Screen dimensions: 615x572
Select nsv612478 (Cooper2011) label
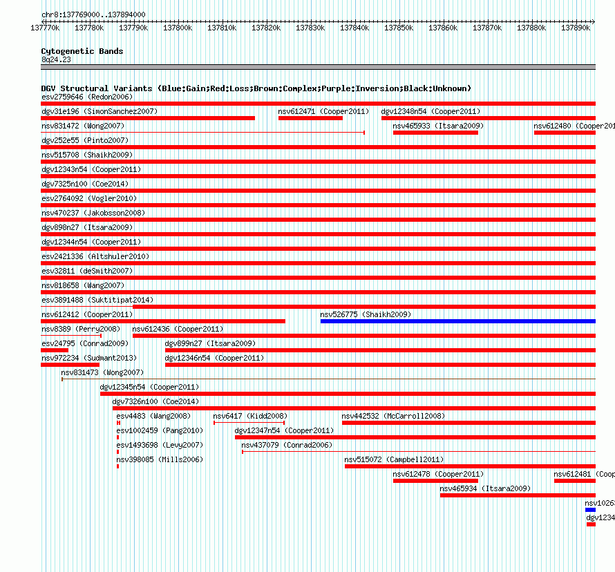438,474
